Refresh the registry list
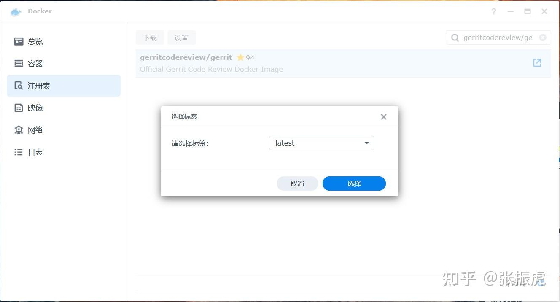The image size is (560, 302). point(540,283)
